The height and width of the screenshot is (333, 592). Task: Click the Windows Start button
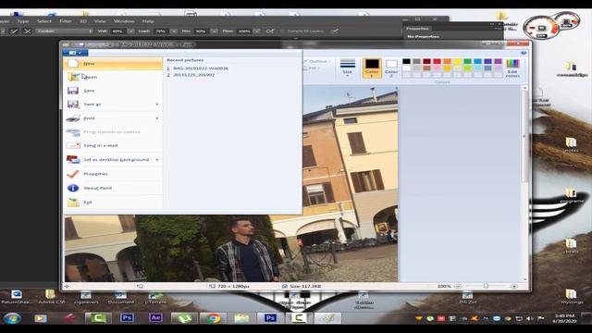click(x=12, y=318)
